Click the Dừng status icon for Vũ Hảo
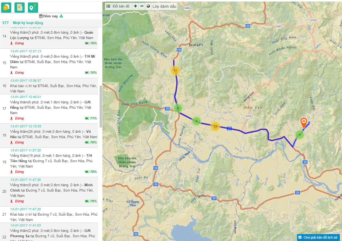The width and height of the screenshot is (342, 241). pos(12,142)
